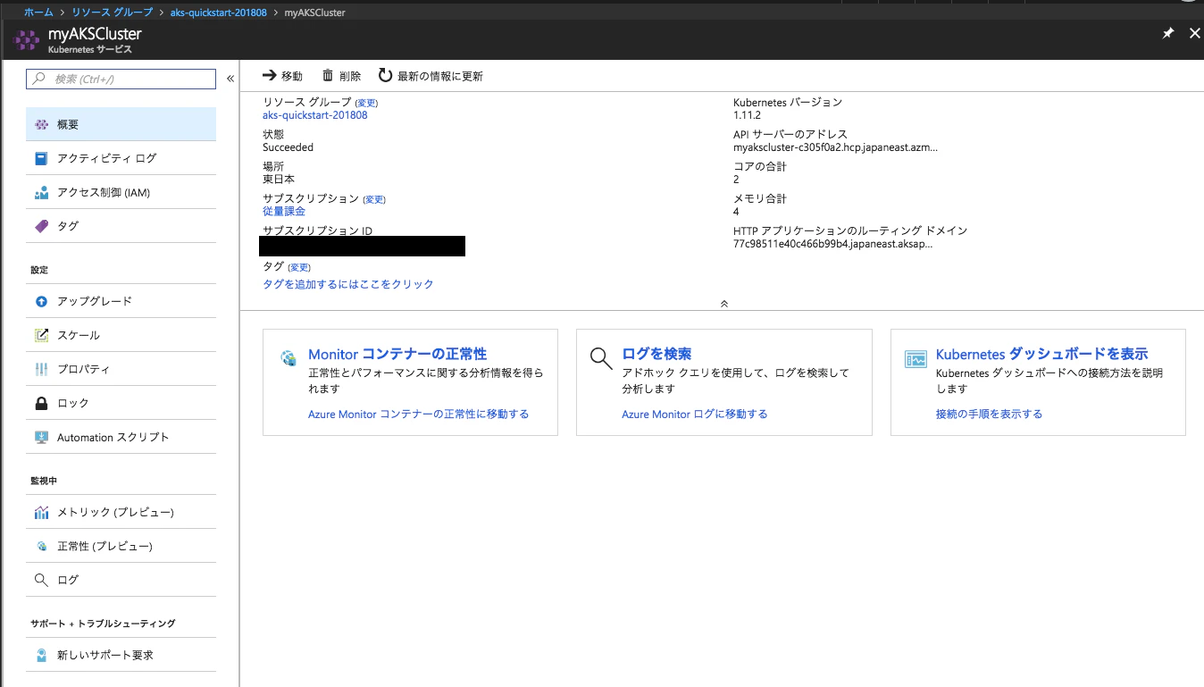Click タグを追加するにはここをクリック link
Image resolution: width=1204 pixels, height=687 pixels.
pyautogui.click(x=348, y=284)
